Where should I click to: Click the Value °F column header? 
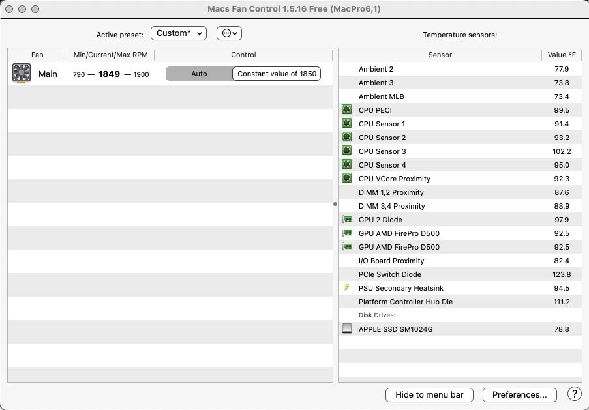[562, 55]
